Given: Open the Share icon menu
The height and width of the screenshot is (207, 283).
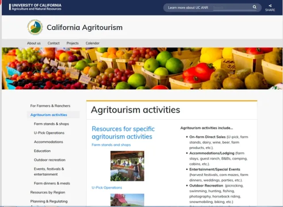Looking at the screenshot, I should [x=270, y=8].
